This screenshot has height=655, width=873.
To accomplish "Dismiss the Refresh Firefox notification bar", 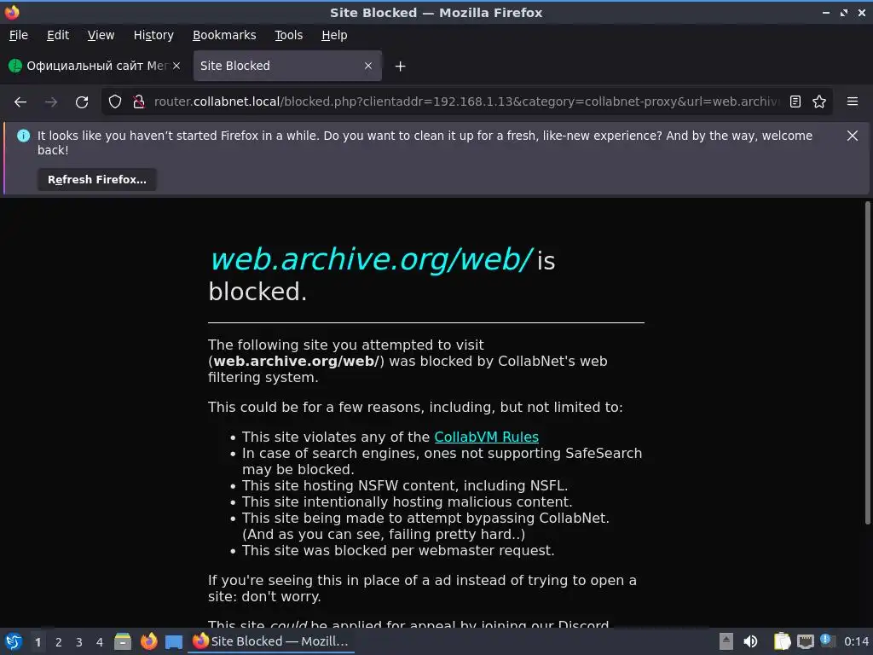I will tap(852, 136).
